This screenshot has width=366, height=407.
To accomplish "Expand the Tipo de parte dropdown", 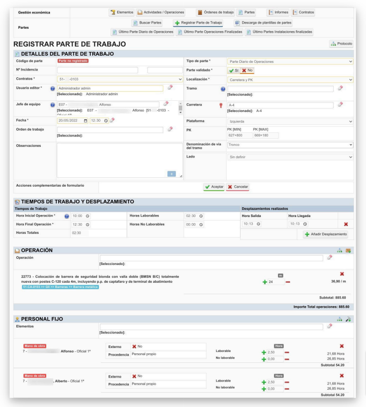I will coord(290,61).
